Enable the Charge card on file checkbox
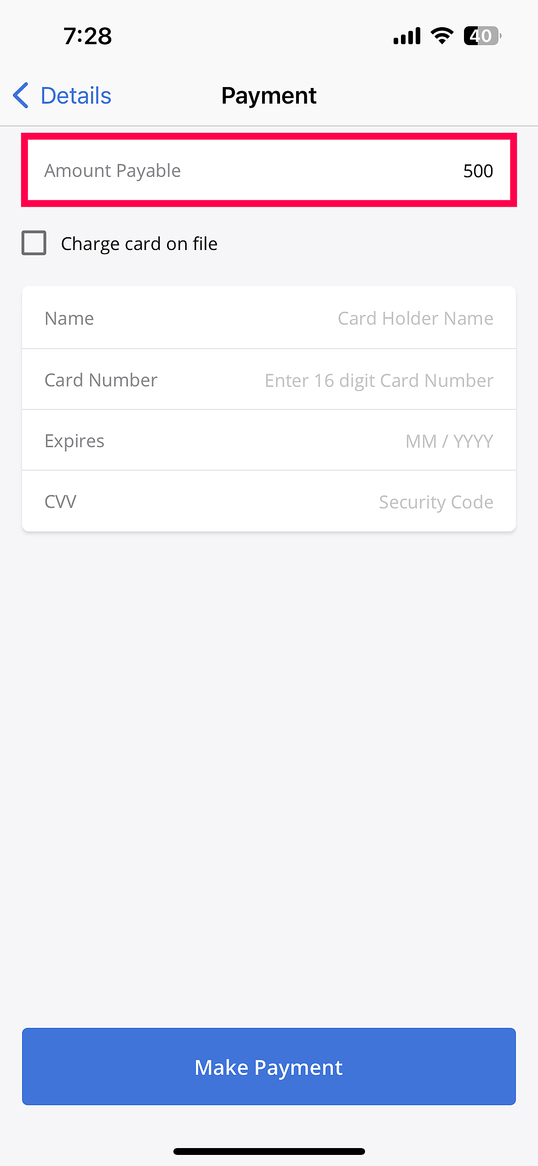The height and width of the screenshot is (1166, 538). (x=34, y=243)
